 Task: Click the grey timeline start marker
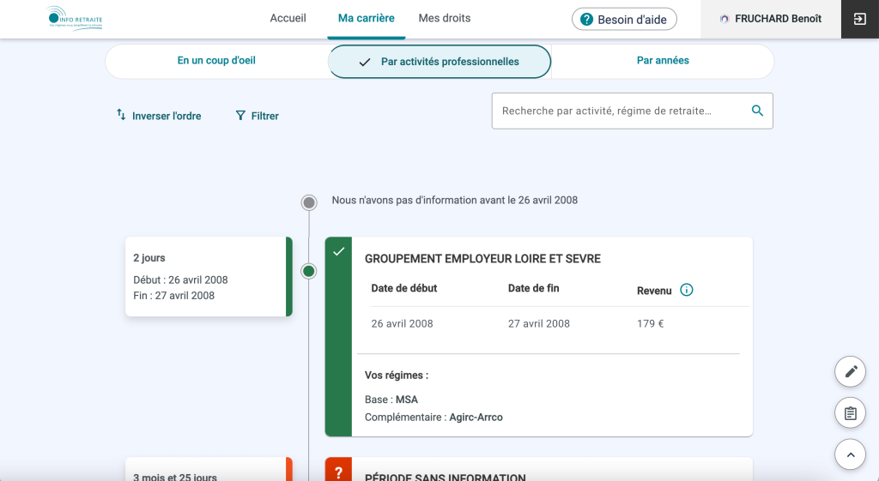coord(309,202)
